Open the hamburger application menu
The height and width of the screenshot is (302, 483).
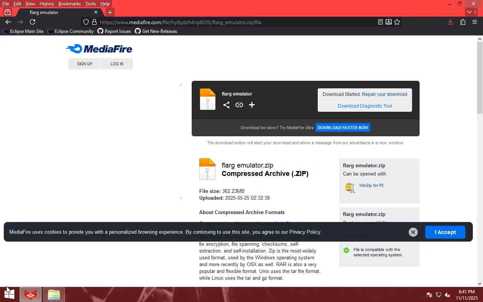click(475, 22)
